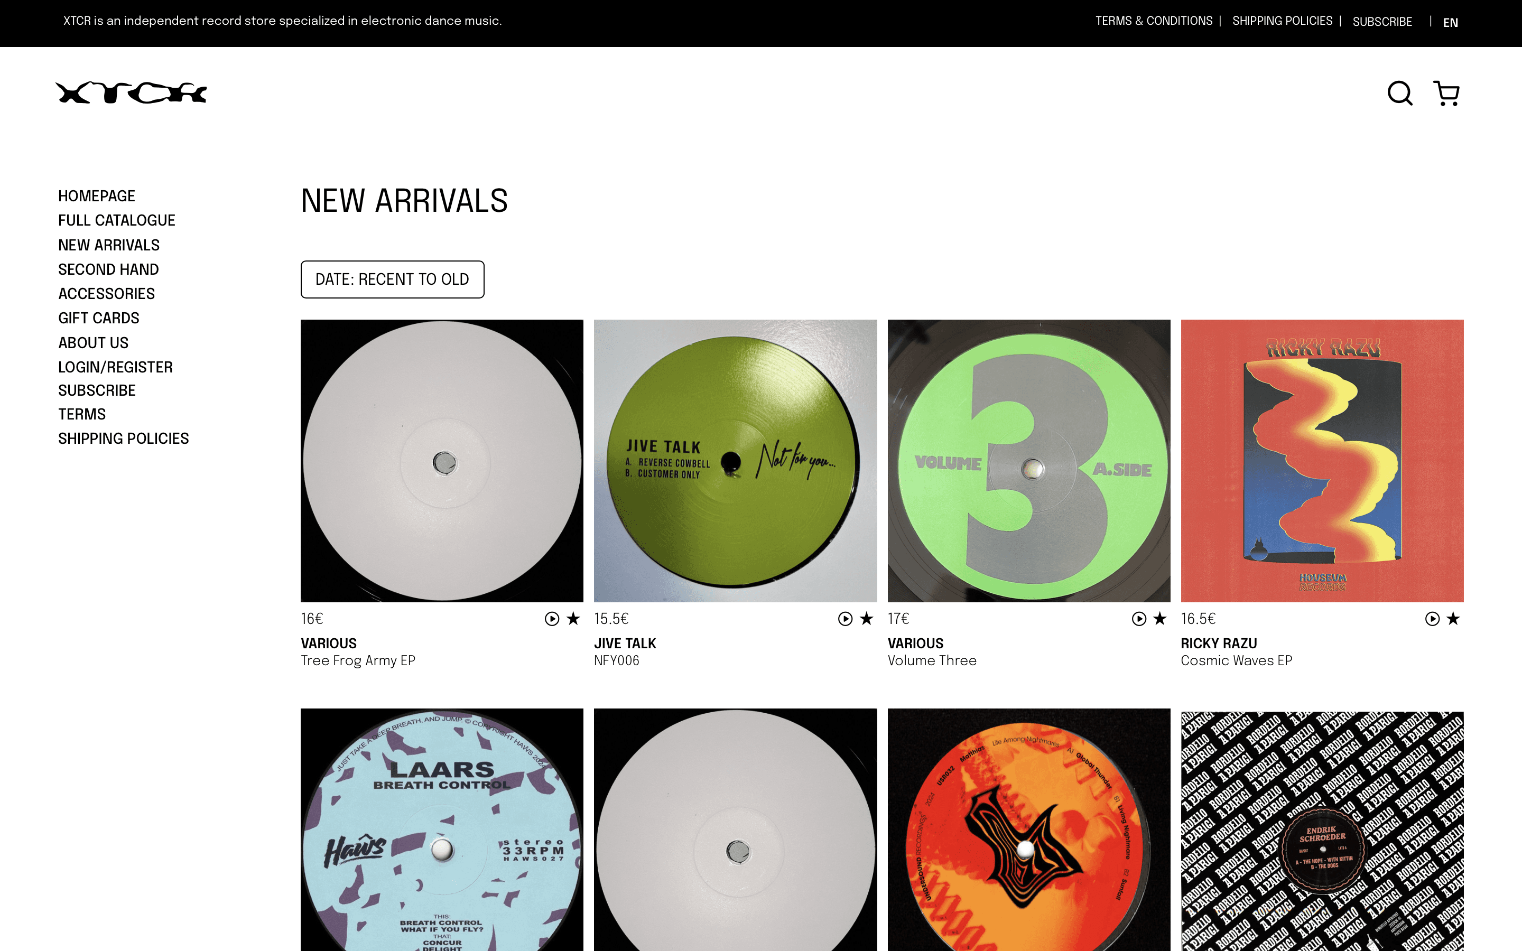Open the Date: Recent to Old sorter
This screenshot has height=951, width=1522.
pyautogui.click(x=393, y=279)
